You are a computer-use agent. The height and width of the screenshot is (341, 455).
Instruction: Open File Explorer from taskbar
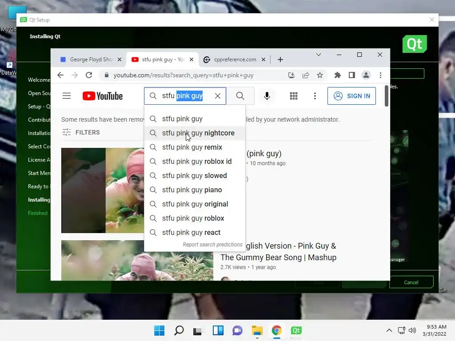[x=257, y=330]
